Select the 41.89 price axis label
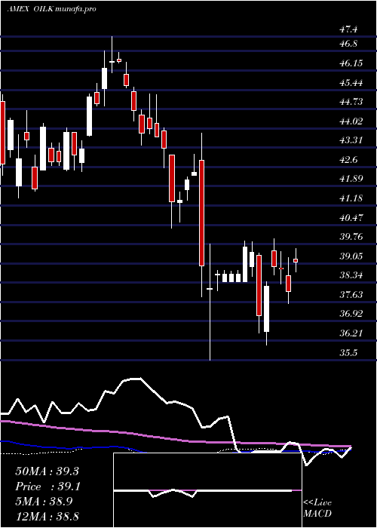 click(x=351, y=179)
